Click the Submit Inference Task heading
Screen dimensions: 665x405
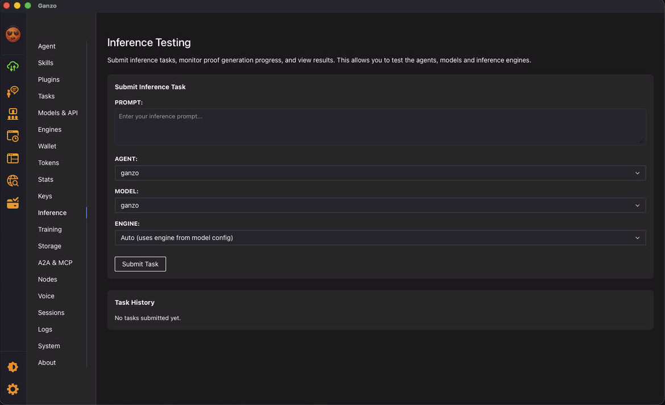(150, 87)
